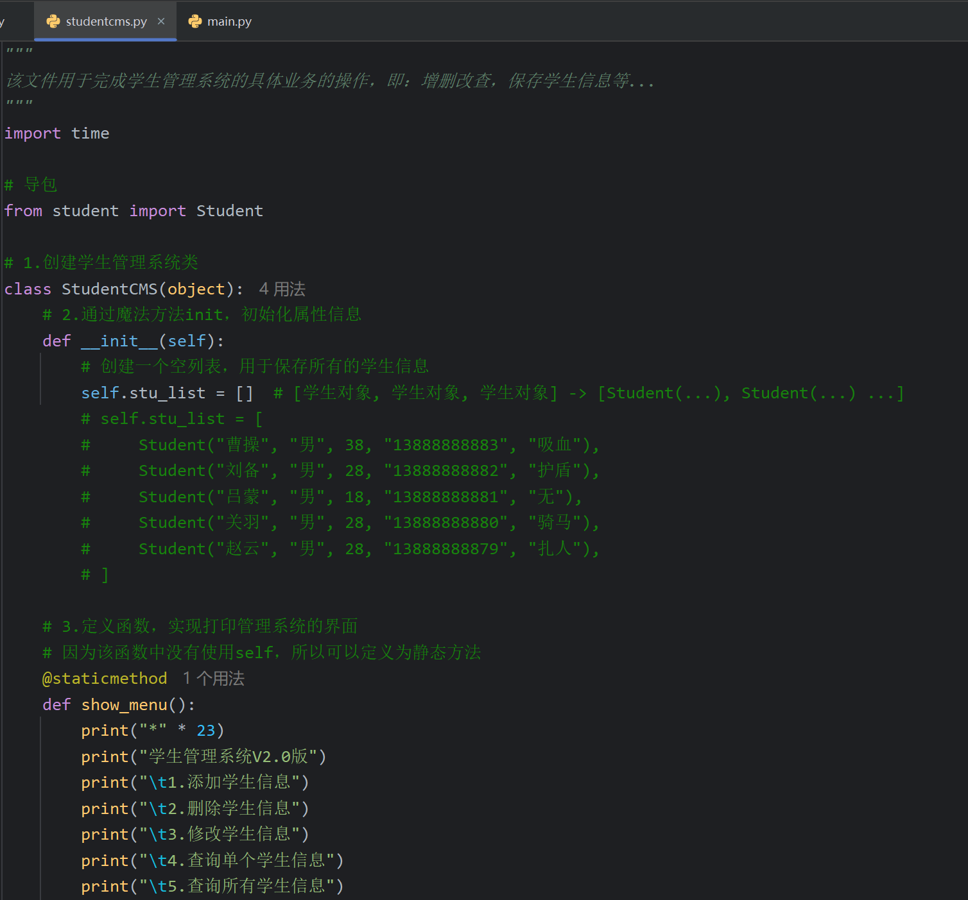This screenshot has height=900, width=968.
Task: Click the @staticmethod decorator
Action: pyautogui.click(x=105, y=679)
